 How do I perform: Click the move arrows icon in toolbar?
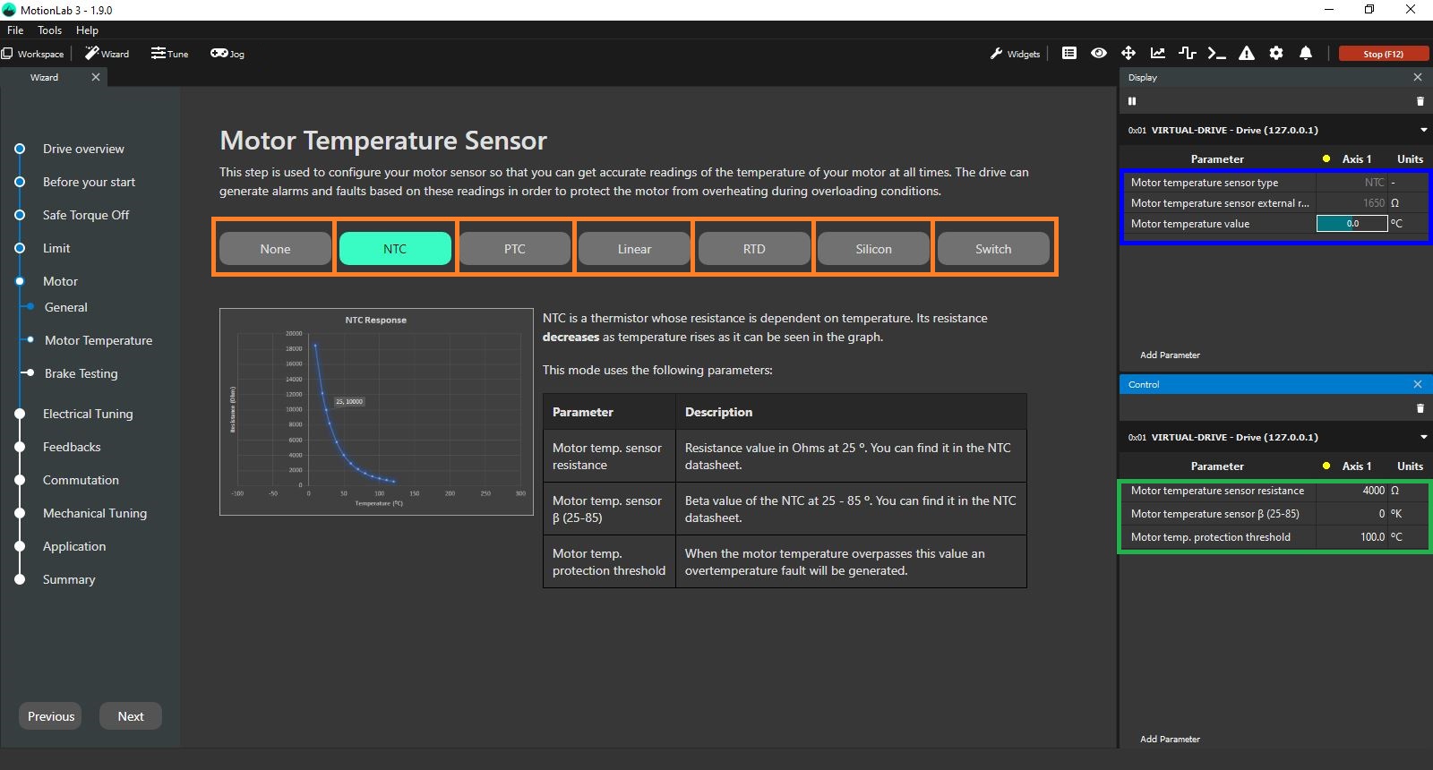pyautogui.click(x=1128, y=54)
